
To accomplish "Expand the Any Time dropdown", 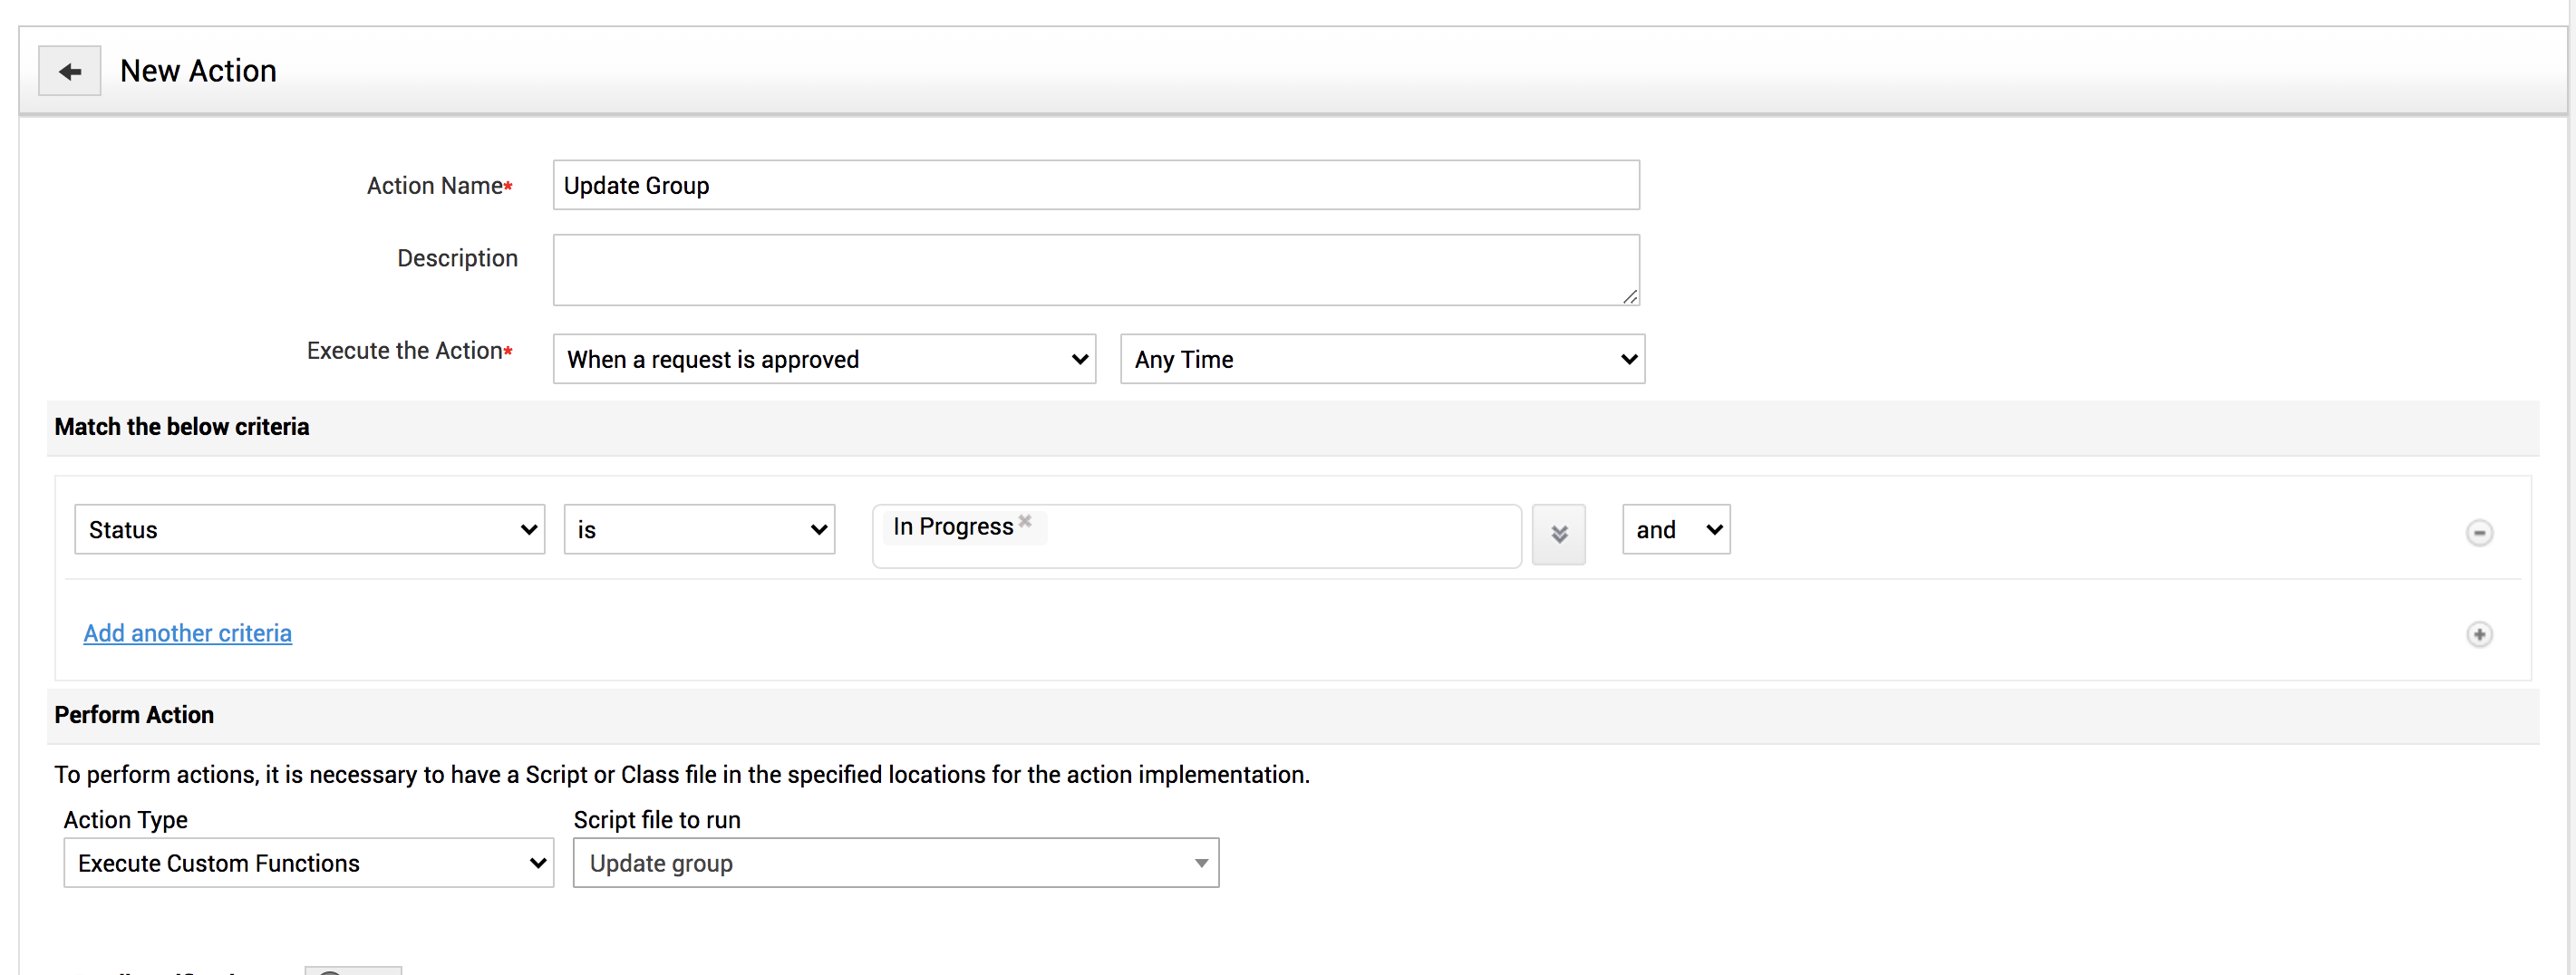I will pyautogui.click(x=1382, y=359).
